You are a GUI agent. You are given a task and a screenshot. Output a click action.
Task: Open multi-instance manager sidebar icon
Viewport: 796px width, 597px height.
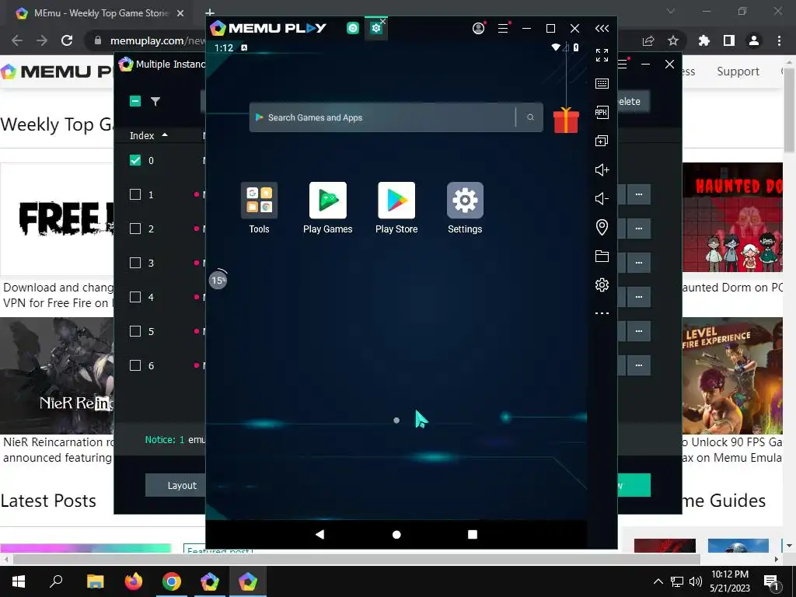click(602, 141)
